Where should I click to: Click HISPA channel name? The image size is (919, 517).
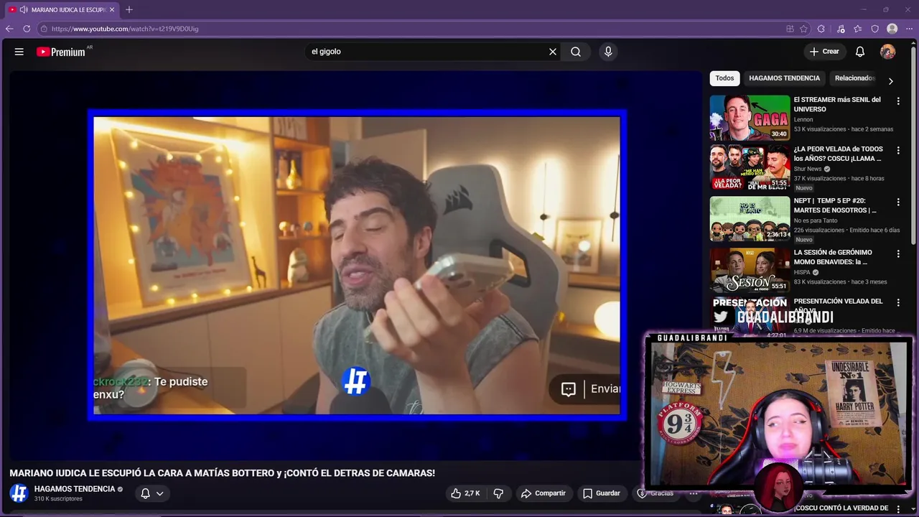coord(802,272)
